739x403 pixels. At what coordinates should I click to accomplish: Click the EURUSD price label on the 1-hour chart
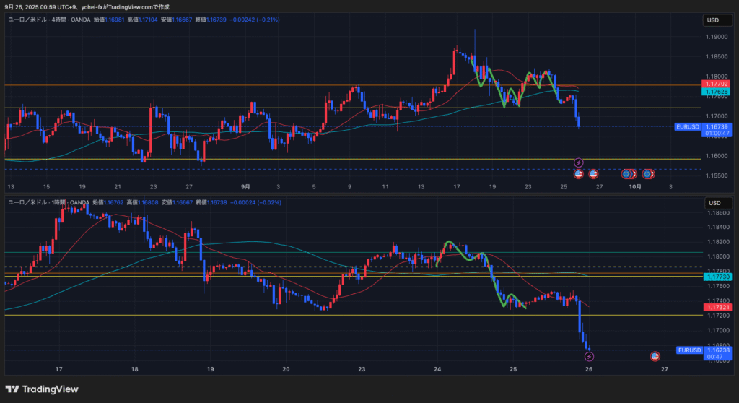pos(688,350)
